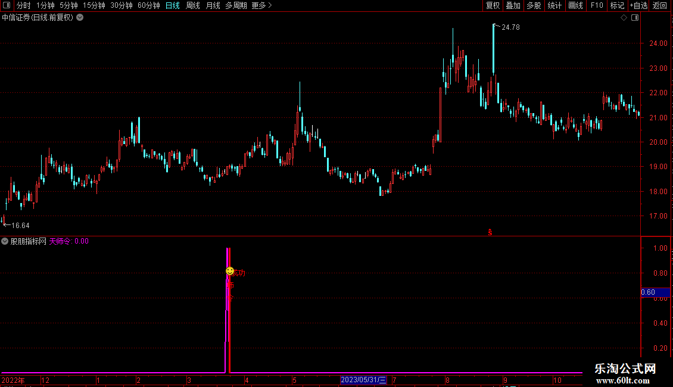673x387 pixels.
Task: Select the 60分钟 period
Action: click(148, 5)
